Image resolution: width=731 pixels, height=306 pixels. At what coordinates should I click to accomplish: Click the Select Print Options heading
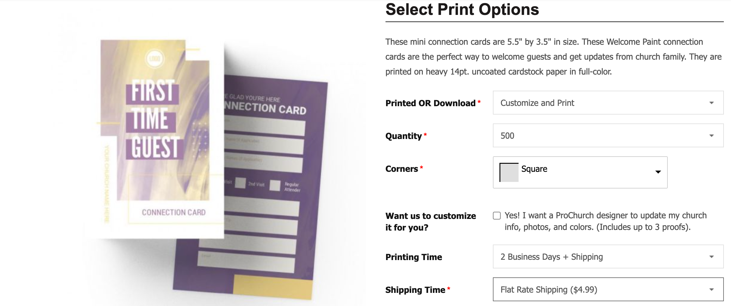point(462,10)
